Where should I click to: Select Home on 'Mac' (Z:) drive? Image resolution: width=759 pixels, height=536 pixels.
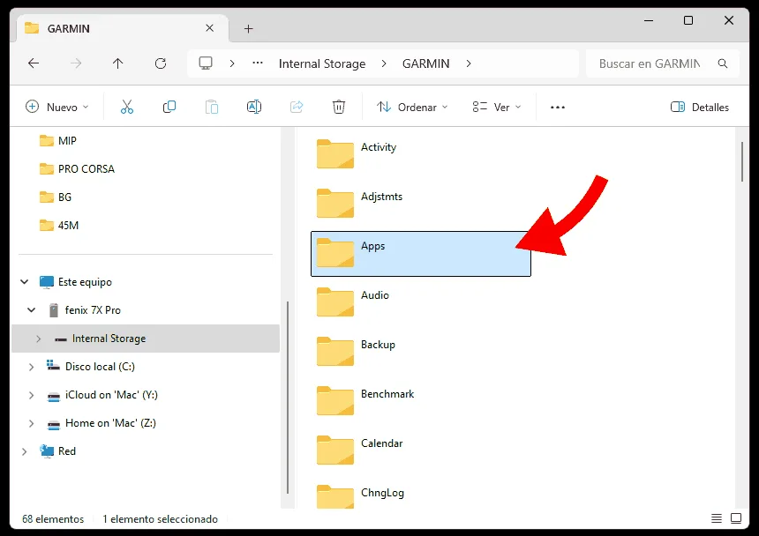pyautogui.click(x=101, y=423)
